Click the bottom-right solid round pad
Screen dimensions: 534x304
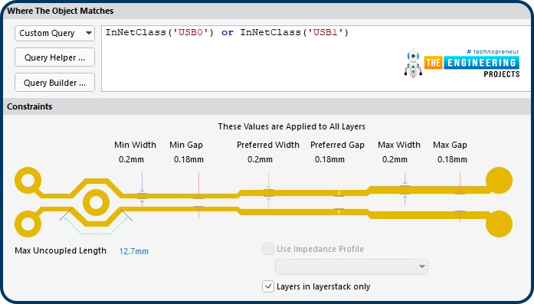tap(499, 224)
